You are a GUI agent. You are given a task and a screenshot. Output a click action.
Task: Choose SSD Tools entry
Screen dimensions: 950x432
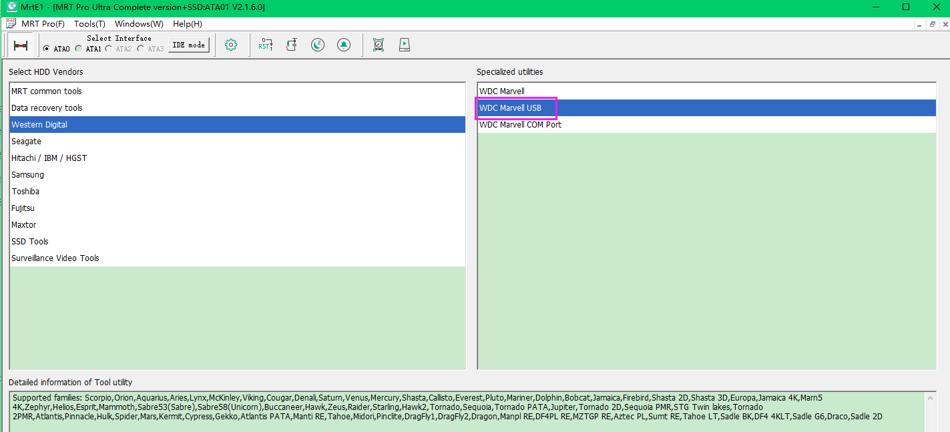[x=238, y=242]
